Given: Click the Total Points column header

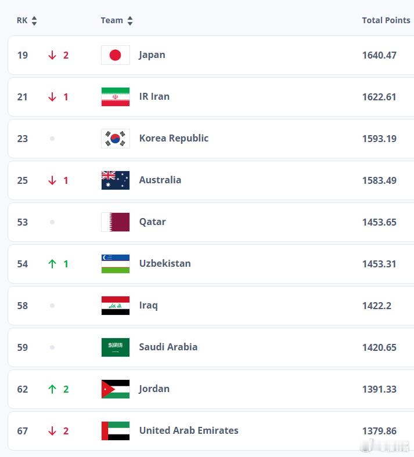Looking at the screenshot, I should (386, 20).
